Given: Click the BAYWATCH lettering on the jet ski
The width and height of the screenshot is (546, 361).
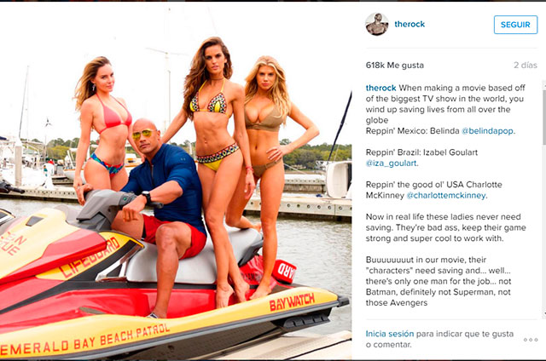Looking at the screenshot, I should (x=292, y=302).
